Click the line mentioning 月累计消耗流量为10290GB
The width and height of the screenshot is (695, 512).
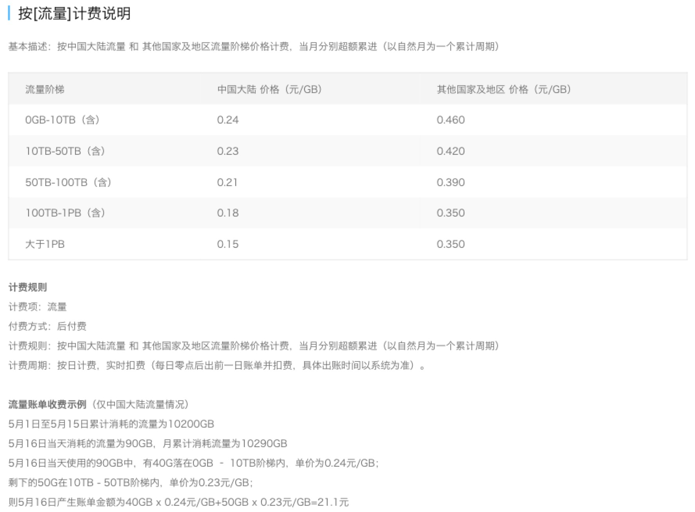148,444
